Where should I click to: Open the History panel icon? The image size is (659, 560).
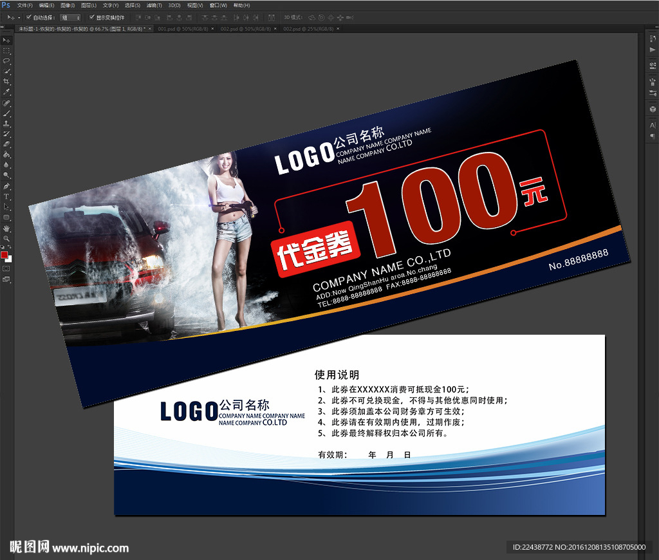(x=653, y=39)
